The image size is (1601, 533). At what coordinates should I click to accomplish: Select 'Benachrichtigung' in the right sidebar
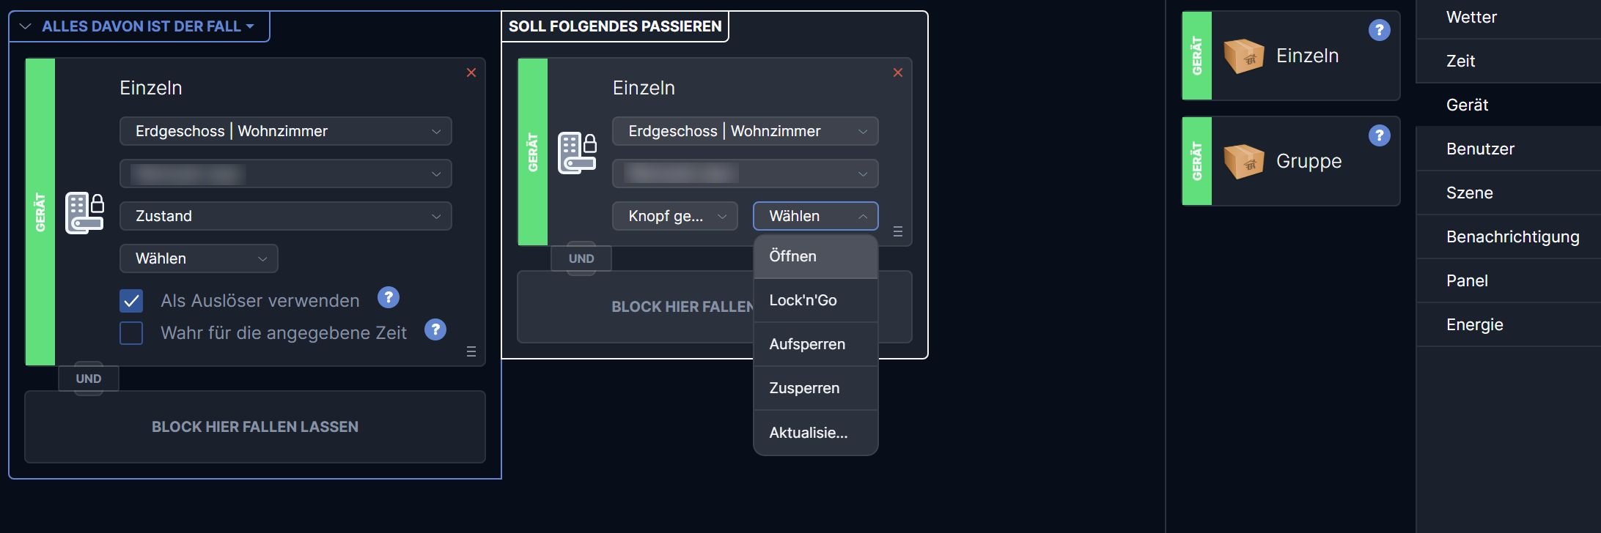(1513, 236)
